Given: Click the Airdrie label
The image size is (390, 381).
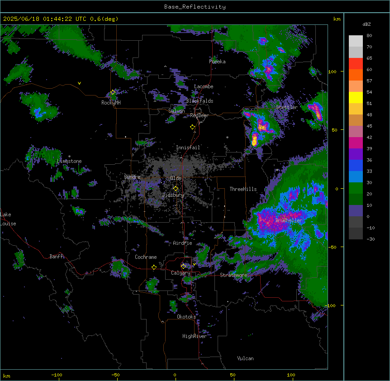Looking at the screenshot, I should [x=182, y=243].
